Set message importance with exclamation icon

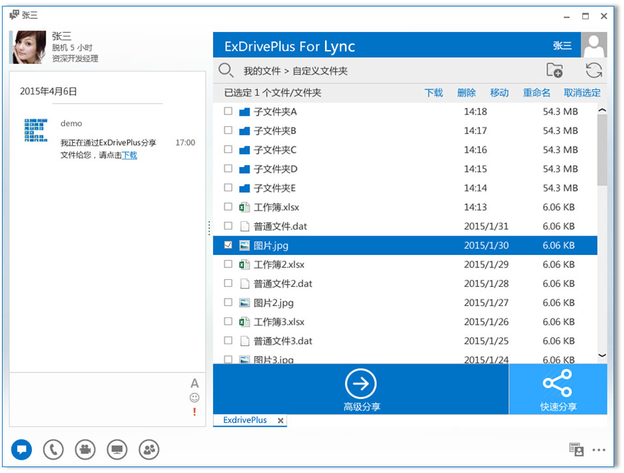pos(194,412)
